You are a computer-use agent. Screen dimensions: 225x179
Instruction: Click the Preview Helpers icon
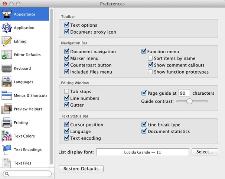7,109
